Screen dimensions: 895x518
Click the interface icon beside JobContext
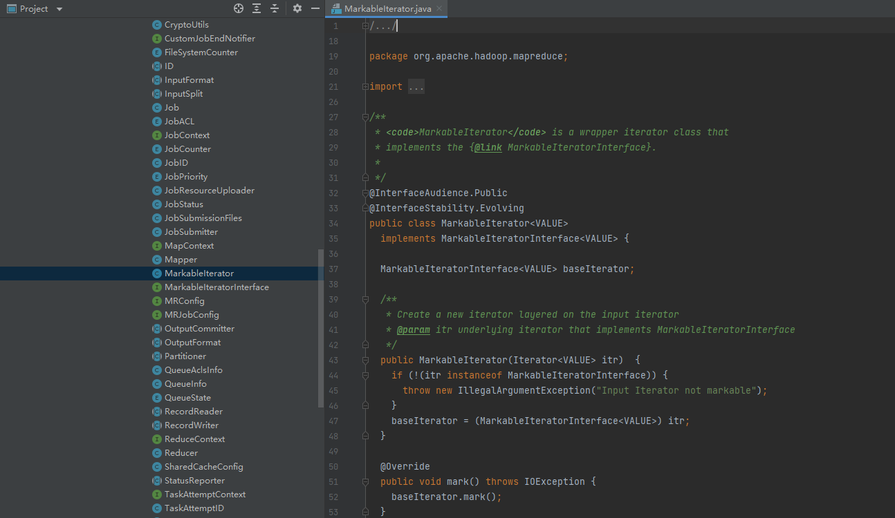[x=157, y=135]
